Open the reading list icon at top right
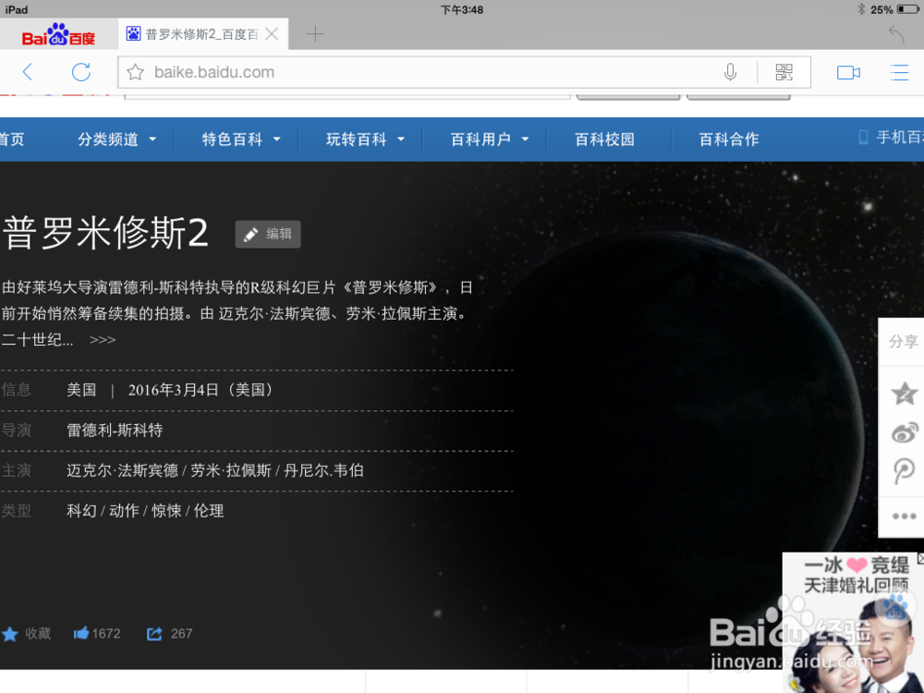 point(901,72)
